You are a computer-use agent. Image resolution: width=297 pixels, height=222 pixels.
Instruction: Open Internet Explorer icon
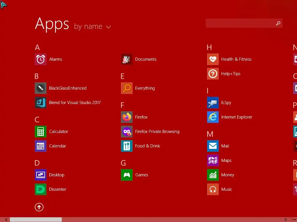coord(213,117)
